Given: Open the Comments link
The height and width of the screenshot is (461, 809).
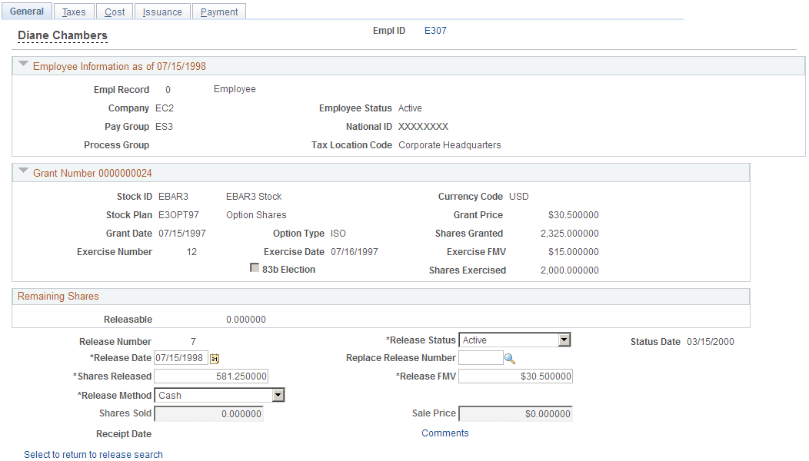Looking at the screenshot, I should 445,433.
